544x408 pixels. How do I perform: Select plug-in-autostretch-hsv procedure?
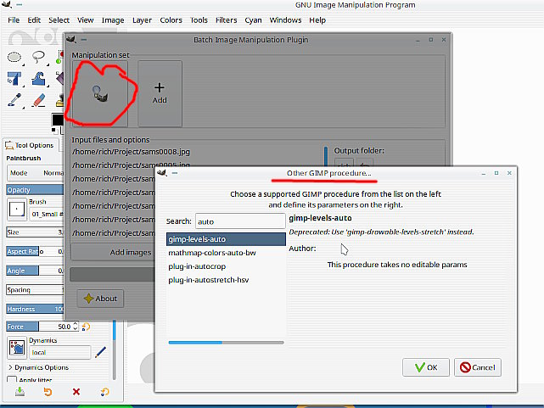tap(226, 280)
